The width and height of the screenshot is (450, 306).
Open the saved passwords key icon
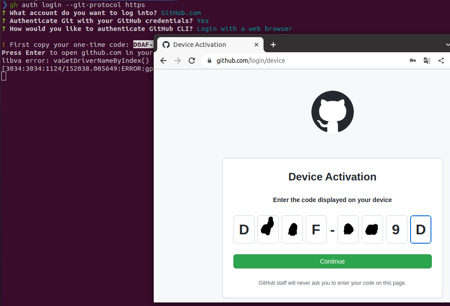(413, 61)
